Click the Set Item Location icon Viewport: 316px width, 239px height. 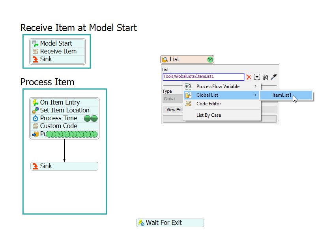click(x=35, y=110)
